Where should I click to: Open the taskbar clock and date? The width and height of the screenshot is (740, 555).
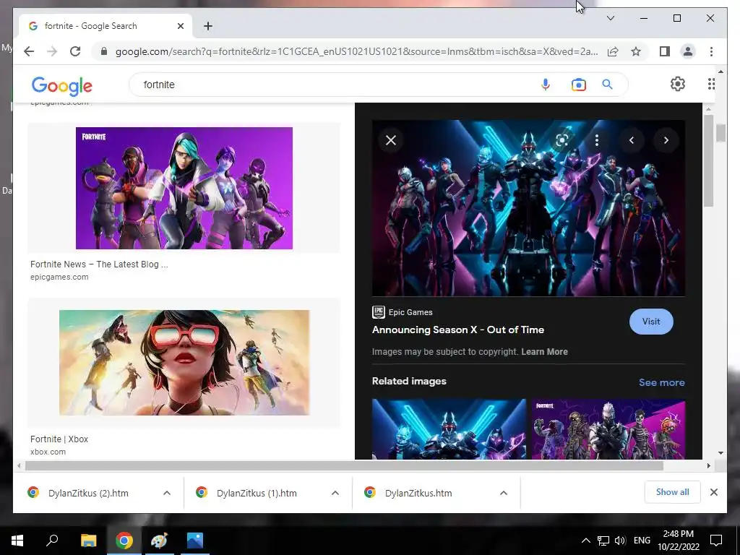click(678, 541)
